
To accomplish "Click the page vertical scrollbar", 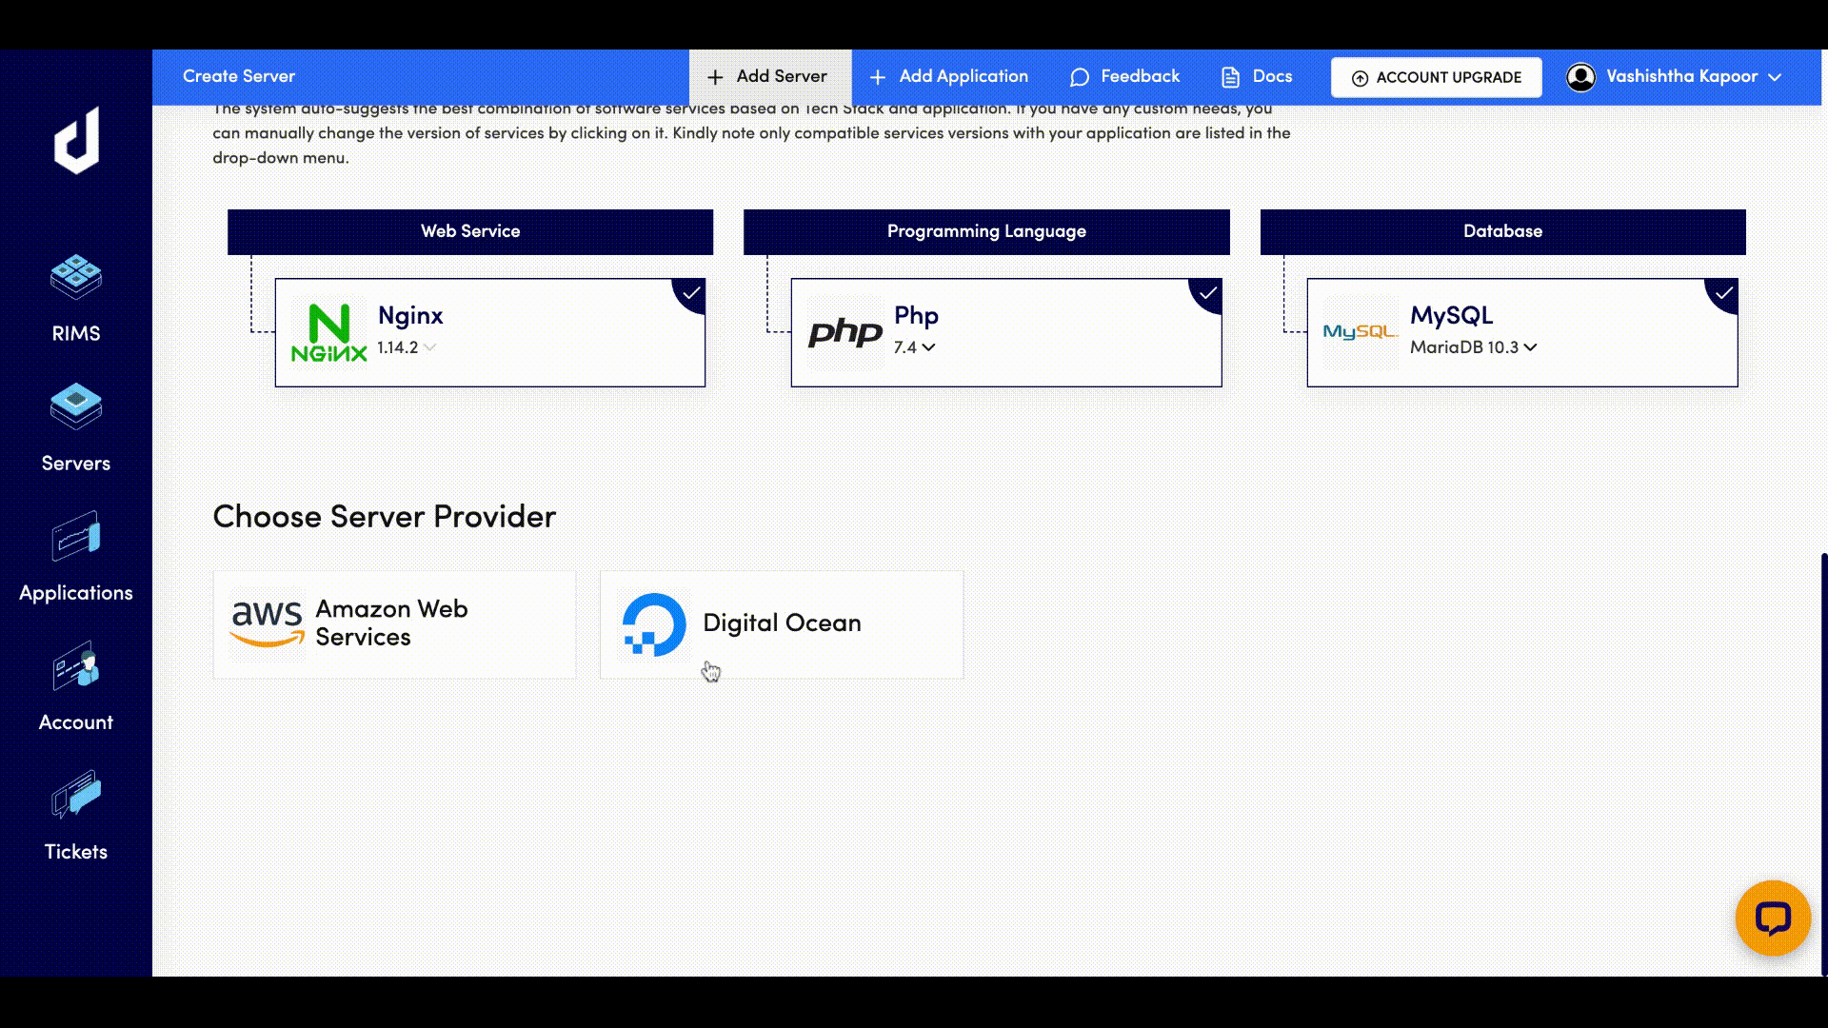I will click(x=1824, y=763).
